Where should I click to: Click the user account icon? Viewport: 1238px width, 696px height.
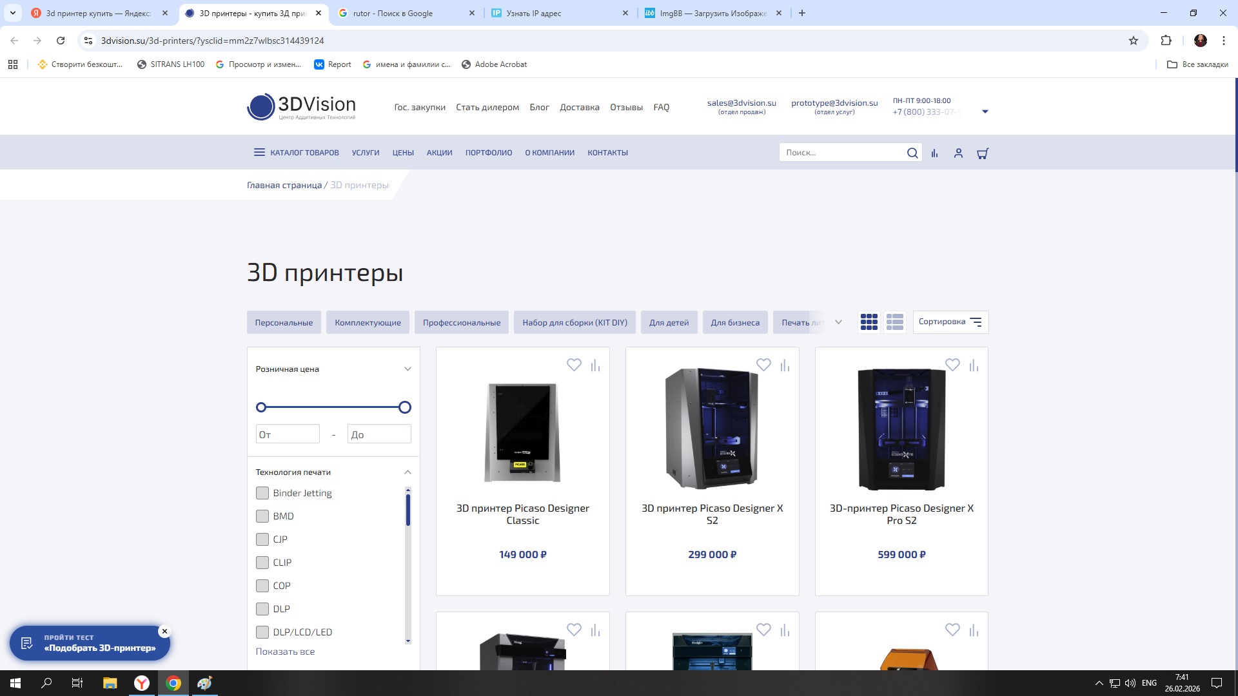958,153
